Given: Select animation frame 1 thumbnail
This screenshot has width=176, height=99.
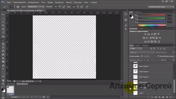Looking at the screenshot, I should (10, 89).
